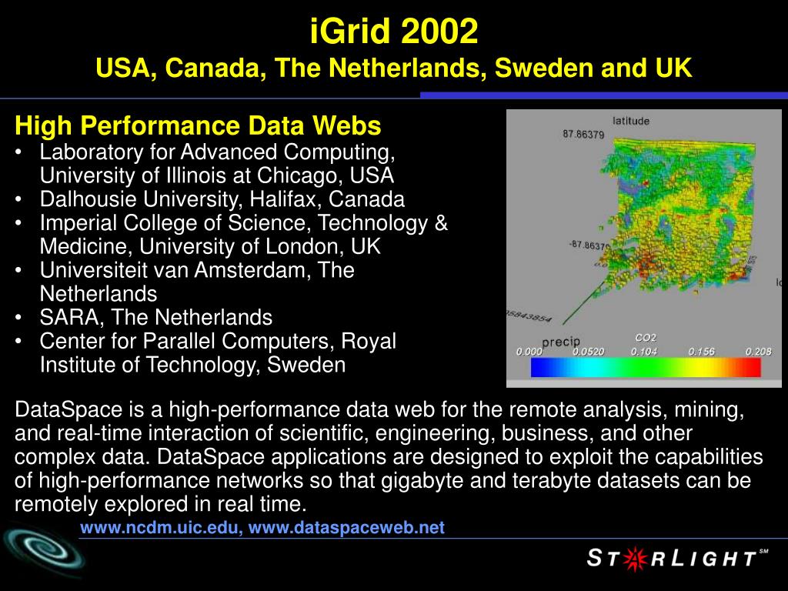Select Medicine, University of London, UK line

[x=210, y=246]
